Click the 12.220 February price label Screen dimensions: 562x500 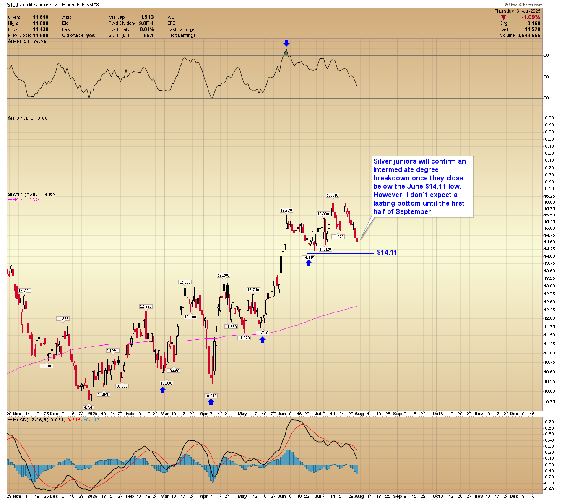[x=146, y=307]
